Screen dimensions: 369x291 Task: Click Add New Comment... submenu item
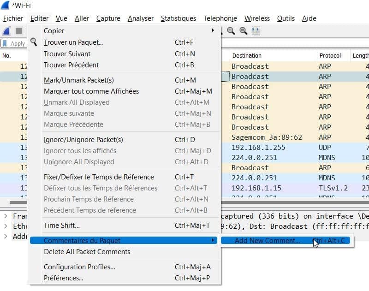point(267,241)
